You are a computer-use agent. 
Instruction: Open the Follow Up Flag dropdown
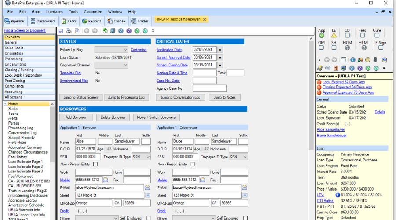[111, 50]
